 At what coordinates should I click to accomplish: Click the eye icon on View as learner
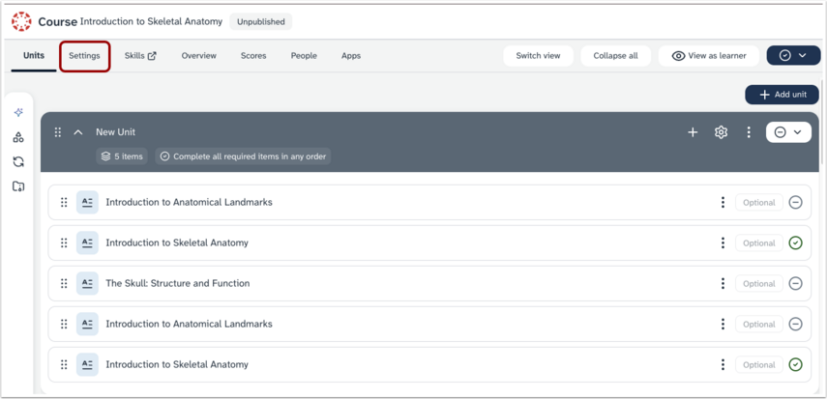point(678,56)
